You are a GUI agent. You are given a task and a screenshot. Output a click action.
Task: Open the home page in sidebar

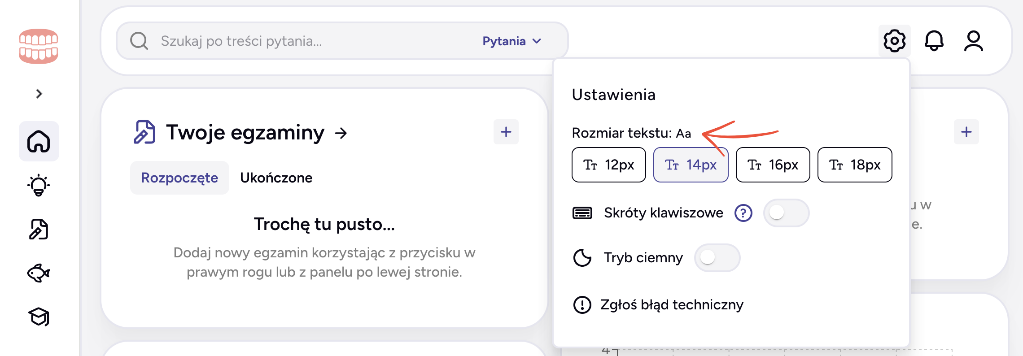[39, 141]
